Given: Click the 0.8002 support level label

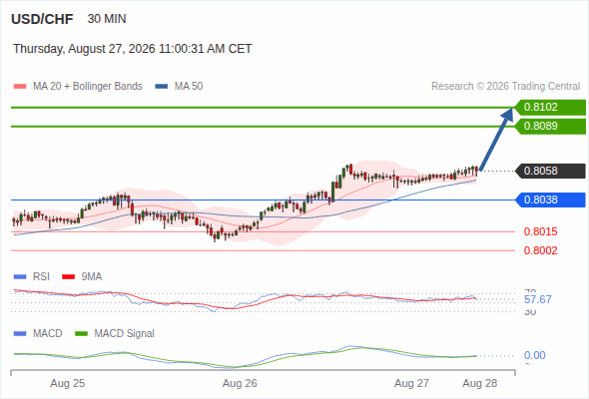Looking at the screenshot, I should (x=540, y=250).
